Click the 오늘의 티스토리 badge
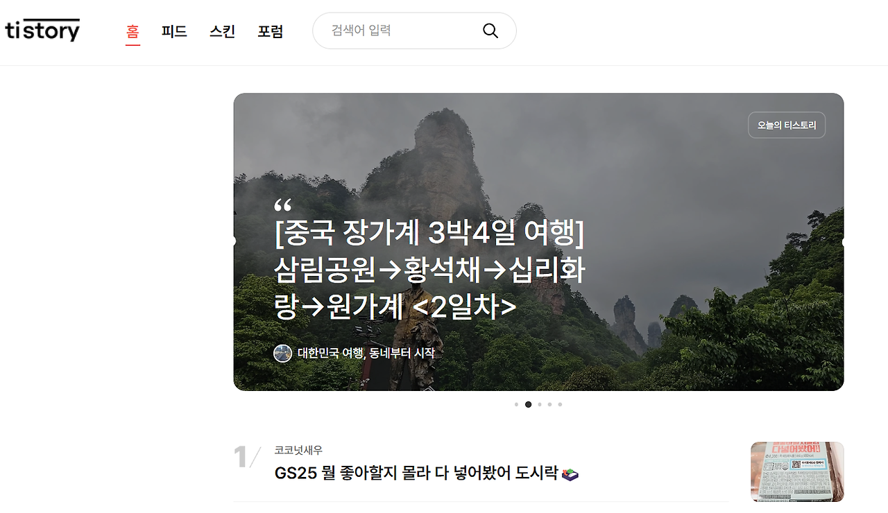Screen dimensions: 888x513 pyautogui.click(x=787, y=125)
